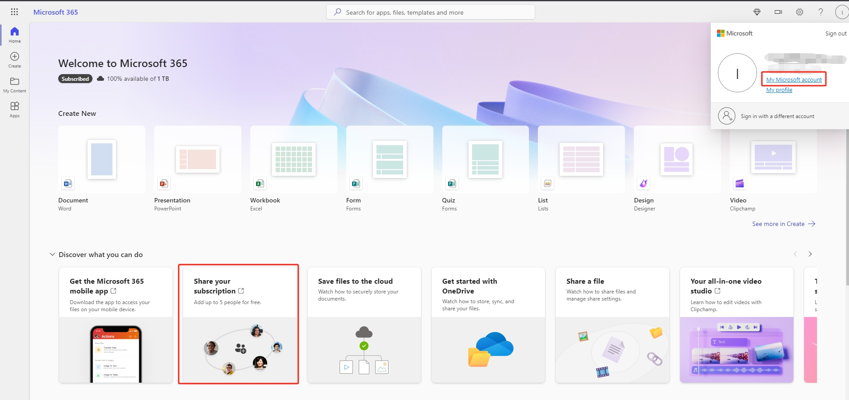Create a new PowerPoint Presentation
Image resolution: width=849 pixels, height=400 pixels.
198,169
